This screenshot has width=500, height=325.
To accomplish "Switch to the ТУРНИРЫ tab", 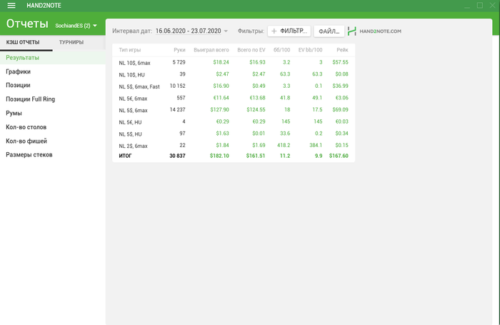I will pos(71,42).
